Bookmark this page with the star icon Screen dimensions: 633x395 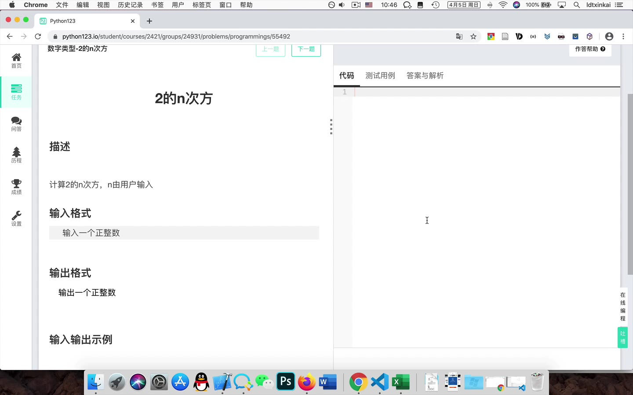coord(473,36)
